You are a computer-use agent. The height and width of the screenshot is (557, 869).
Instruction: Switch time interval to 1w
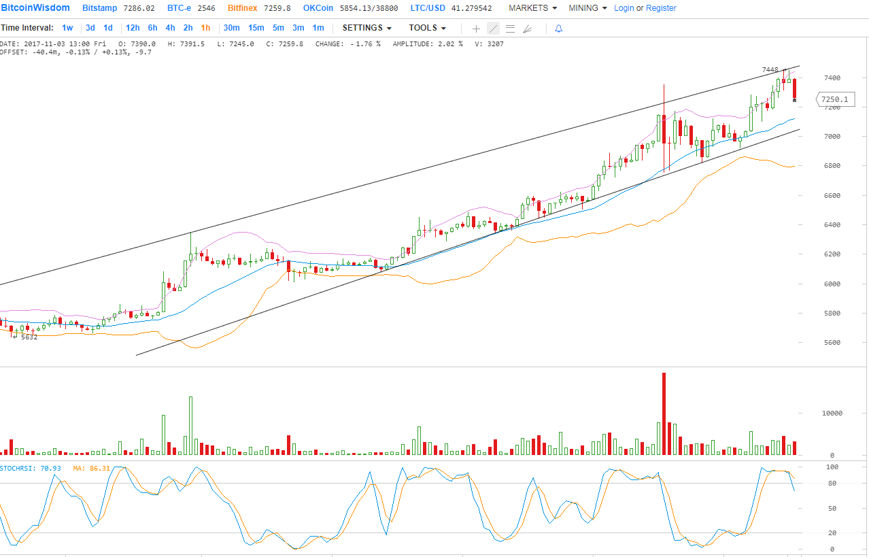tap(67, 28)
